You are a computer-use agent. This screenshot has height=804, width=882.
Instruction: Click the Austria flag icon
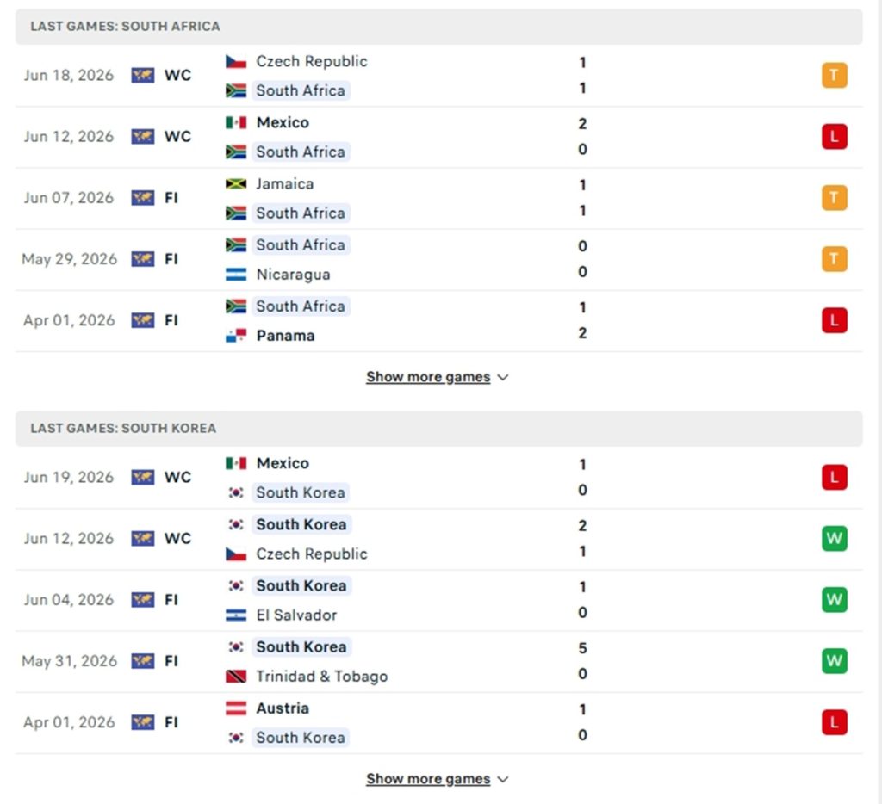[236, 708]
